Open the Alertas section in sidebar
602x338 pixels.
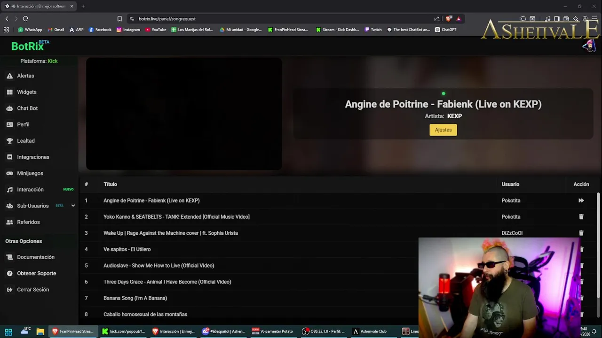point(25,76)
